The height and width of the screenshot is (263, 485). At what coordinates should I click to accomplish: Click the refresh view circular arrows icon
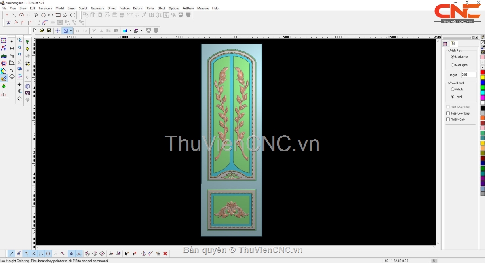pos(19,98)
